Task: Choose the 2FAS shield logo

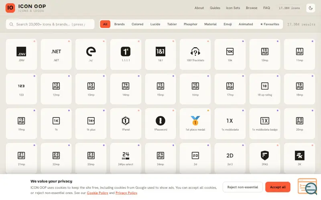Action: [265, 158]
